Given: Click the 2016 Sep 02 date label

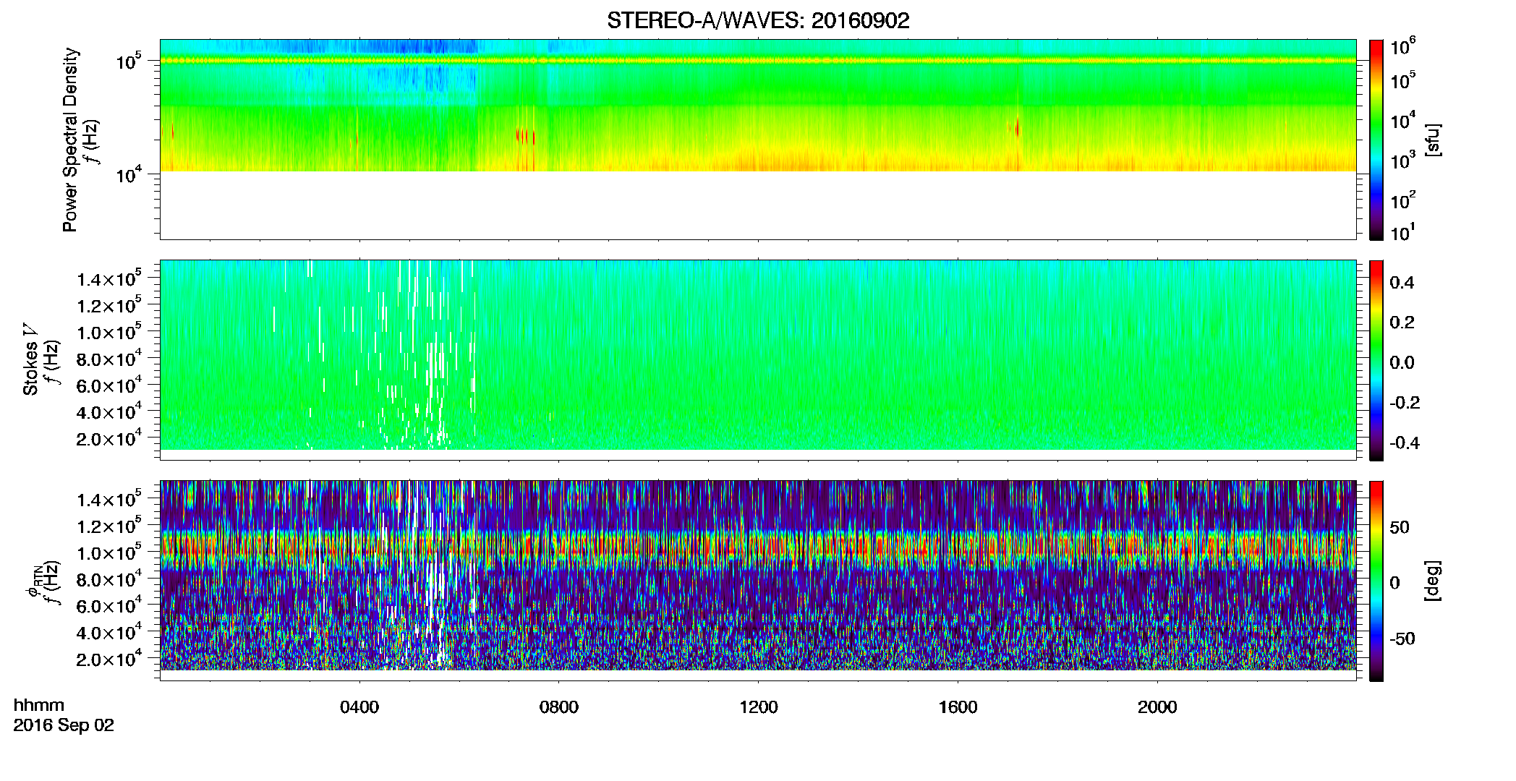Looking at the screenshot, I should [64, 725].
